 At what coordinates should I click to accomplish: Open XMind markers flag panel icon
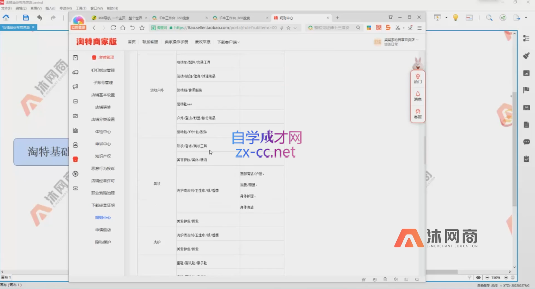pos(526,90)
